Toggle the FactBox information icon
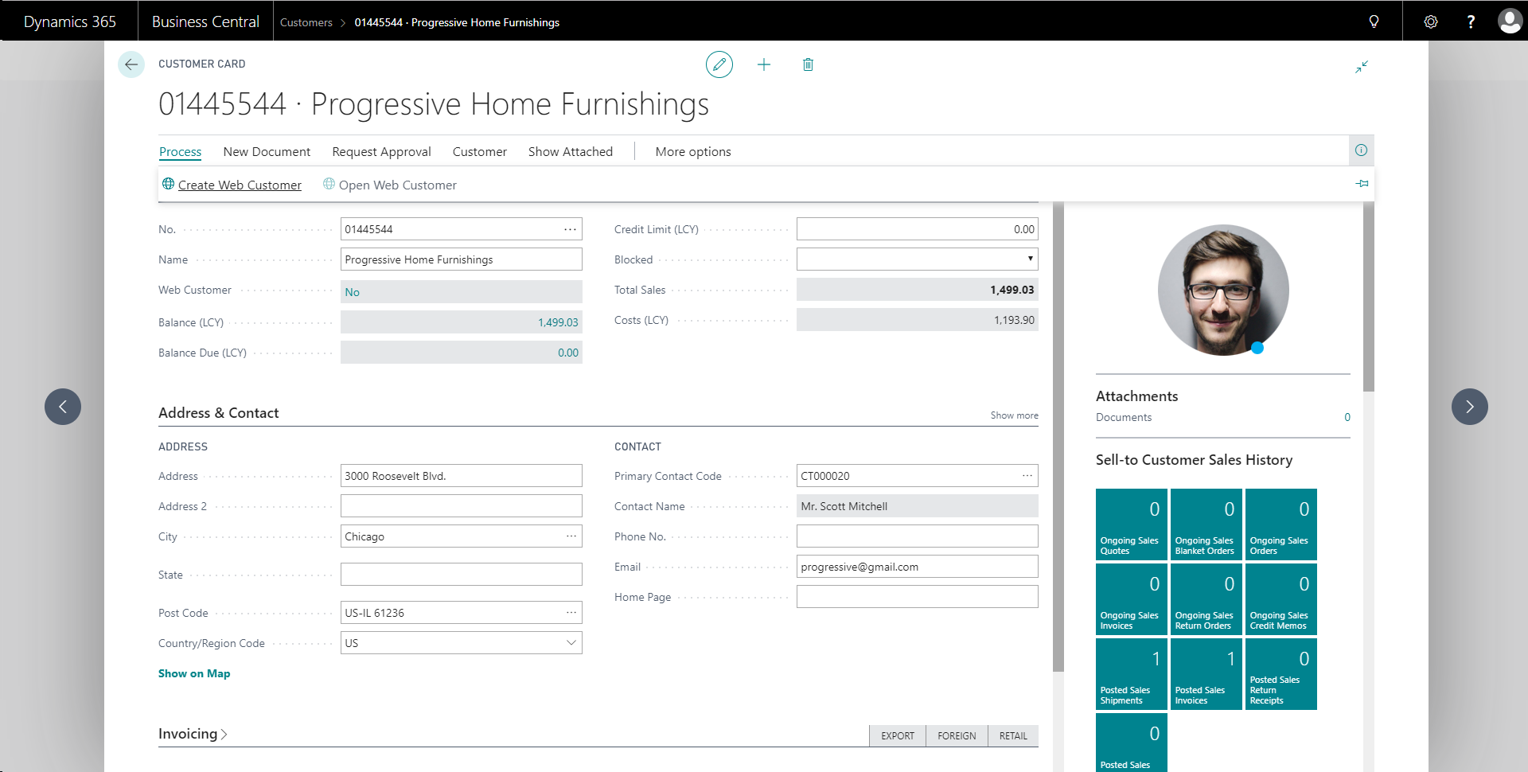The image size is (1528, 772). pyautogui.click(x=1362, y=150)
